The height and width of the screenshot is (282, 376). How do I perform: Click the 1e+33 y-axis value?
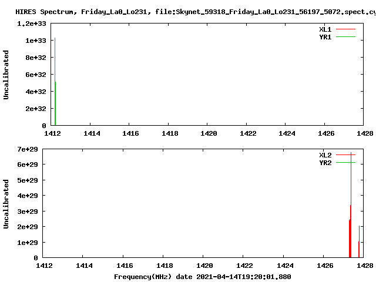coord(36,41)
